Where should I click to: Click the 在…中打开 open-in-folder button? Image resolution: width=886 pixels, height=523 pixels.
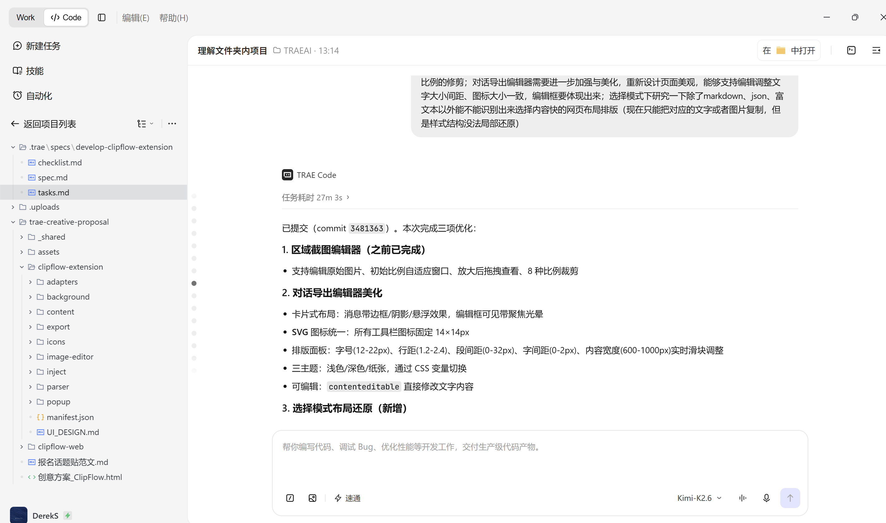pos(789,51)
